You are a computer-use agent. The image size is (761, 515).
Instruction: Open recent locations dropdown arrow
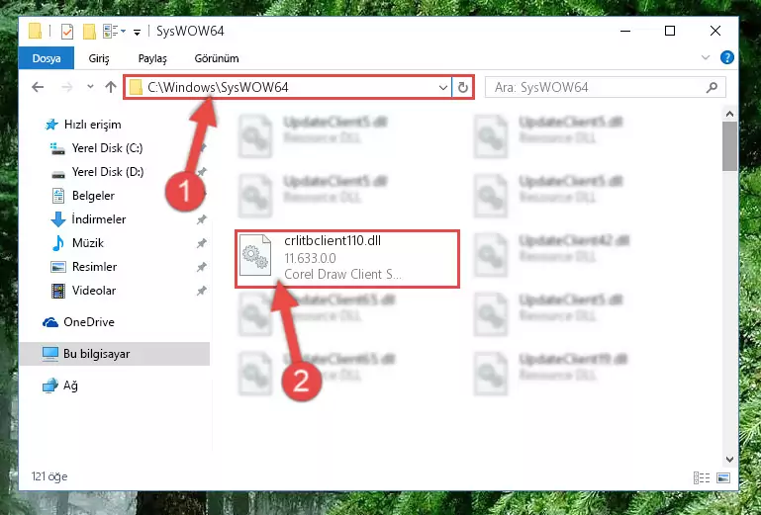pyautogui.click(x=90, y=87)
